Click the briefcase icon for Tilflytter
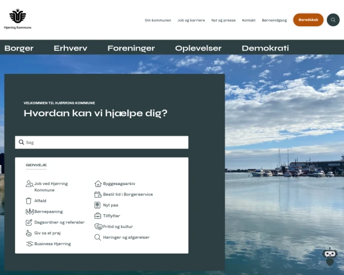This screenshot has height=275, width=344. pos(97,216)
